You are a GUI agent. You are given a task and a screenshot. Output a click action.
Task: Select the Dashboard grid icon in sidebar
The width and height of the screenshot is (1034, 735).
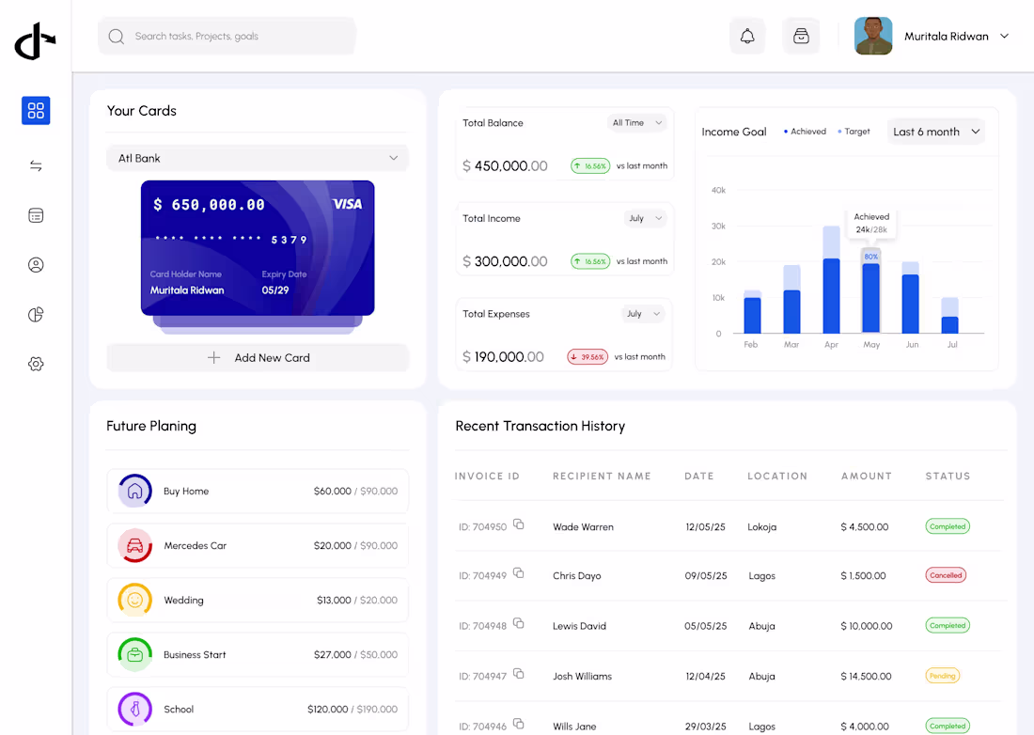click(36, 110)
